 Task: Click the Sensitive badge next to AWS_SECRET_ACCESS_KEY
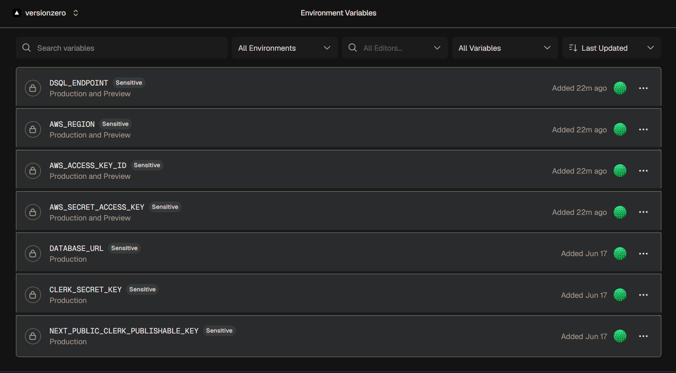[x=165, y=207]
